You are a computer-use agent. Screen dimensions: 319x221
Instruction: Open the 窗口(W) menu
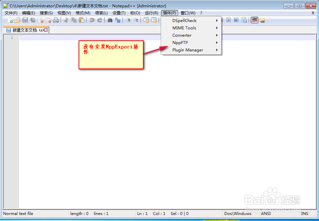coord(188,13)
